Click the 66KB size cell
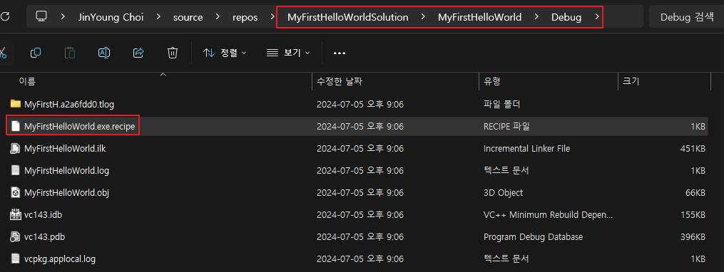This screenshot has width=724, height=272. pos(696,192)
